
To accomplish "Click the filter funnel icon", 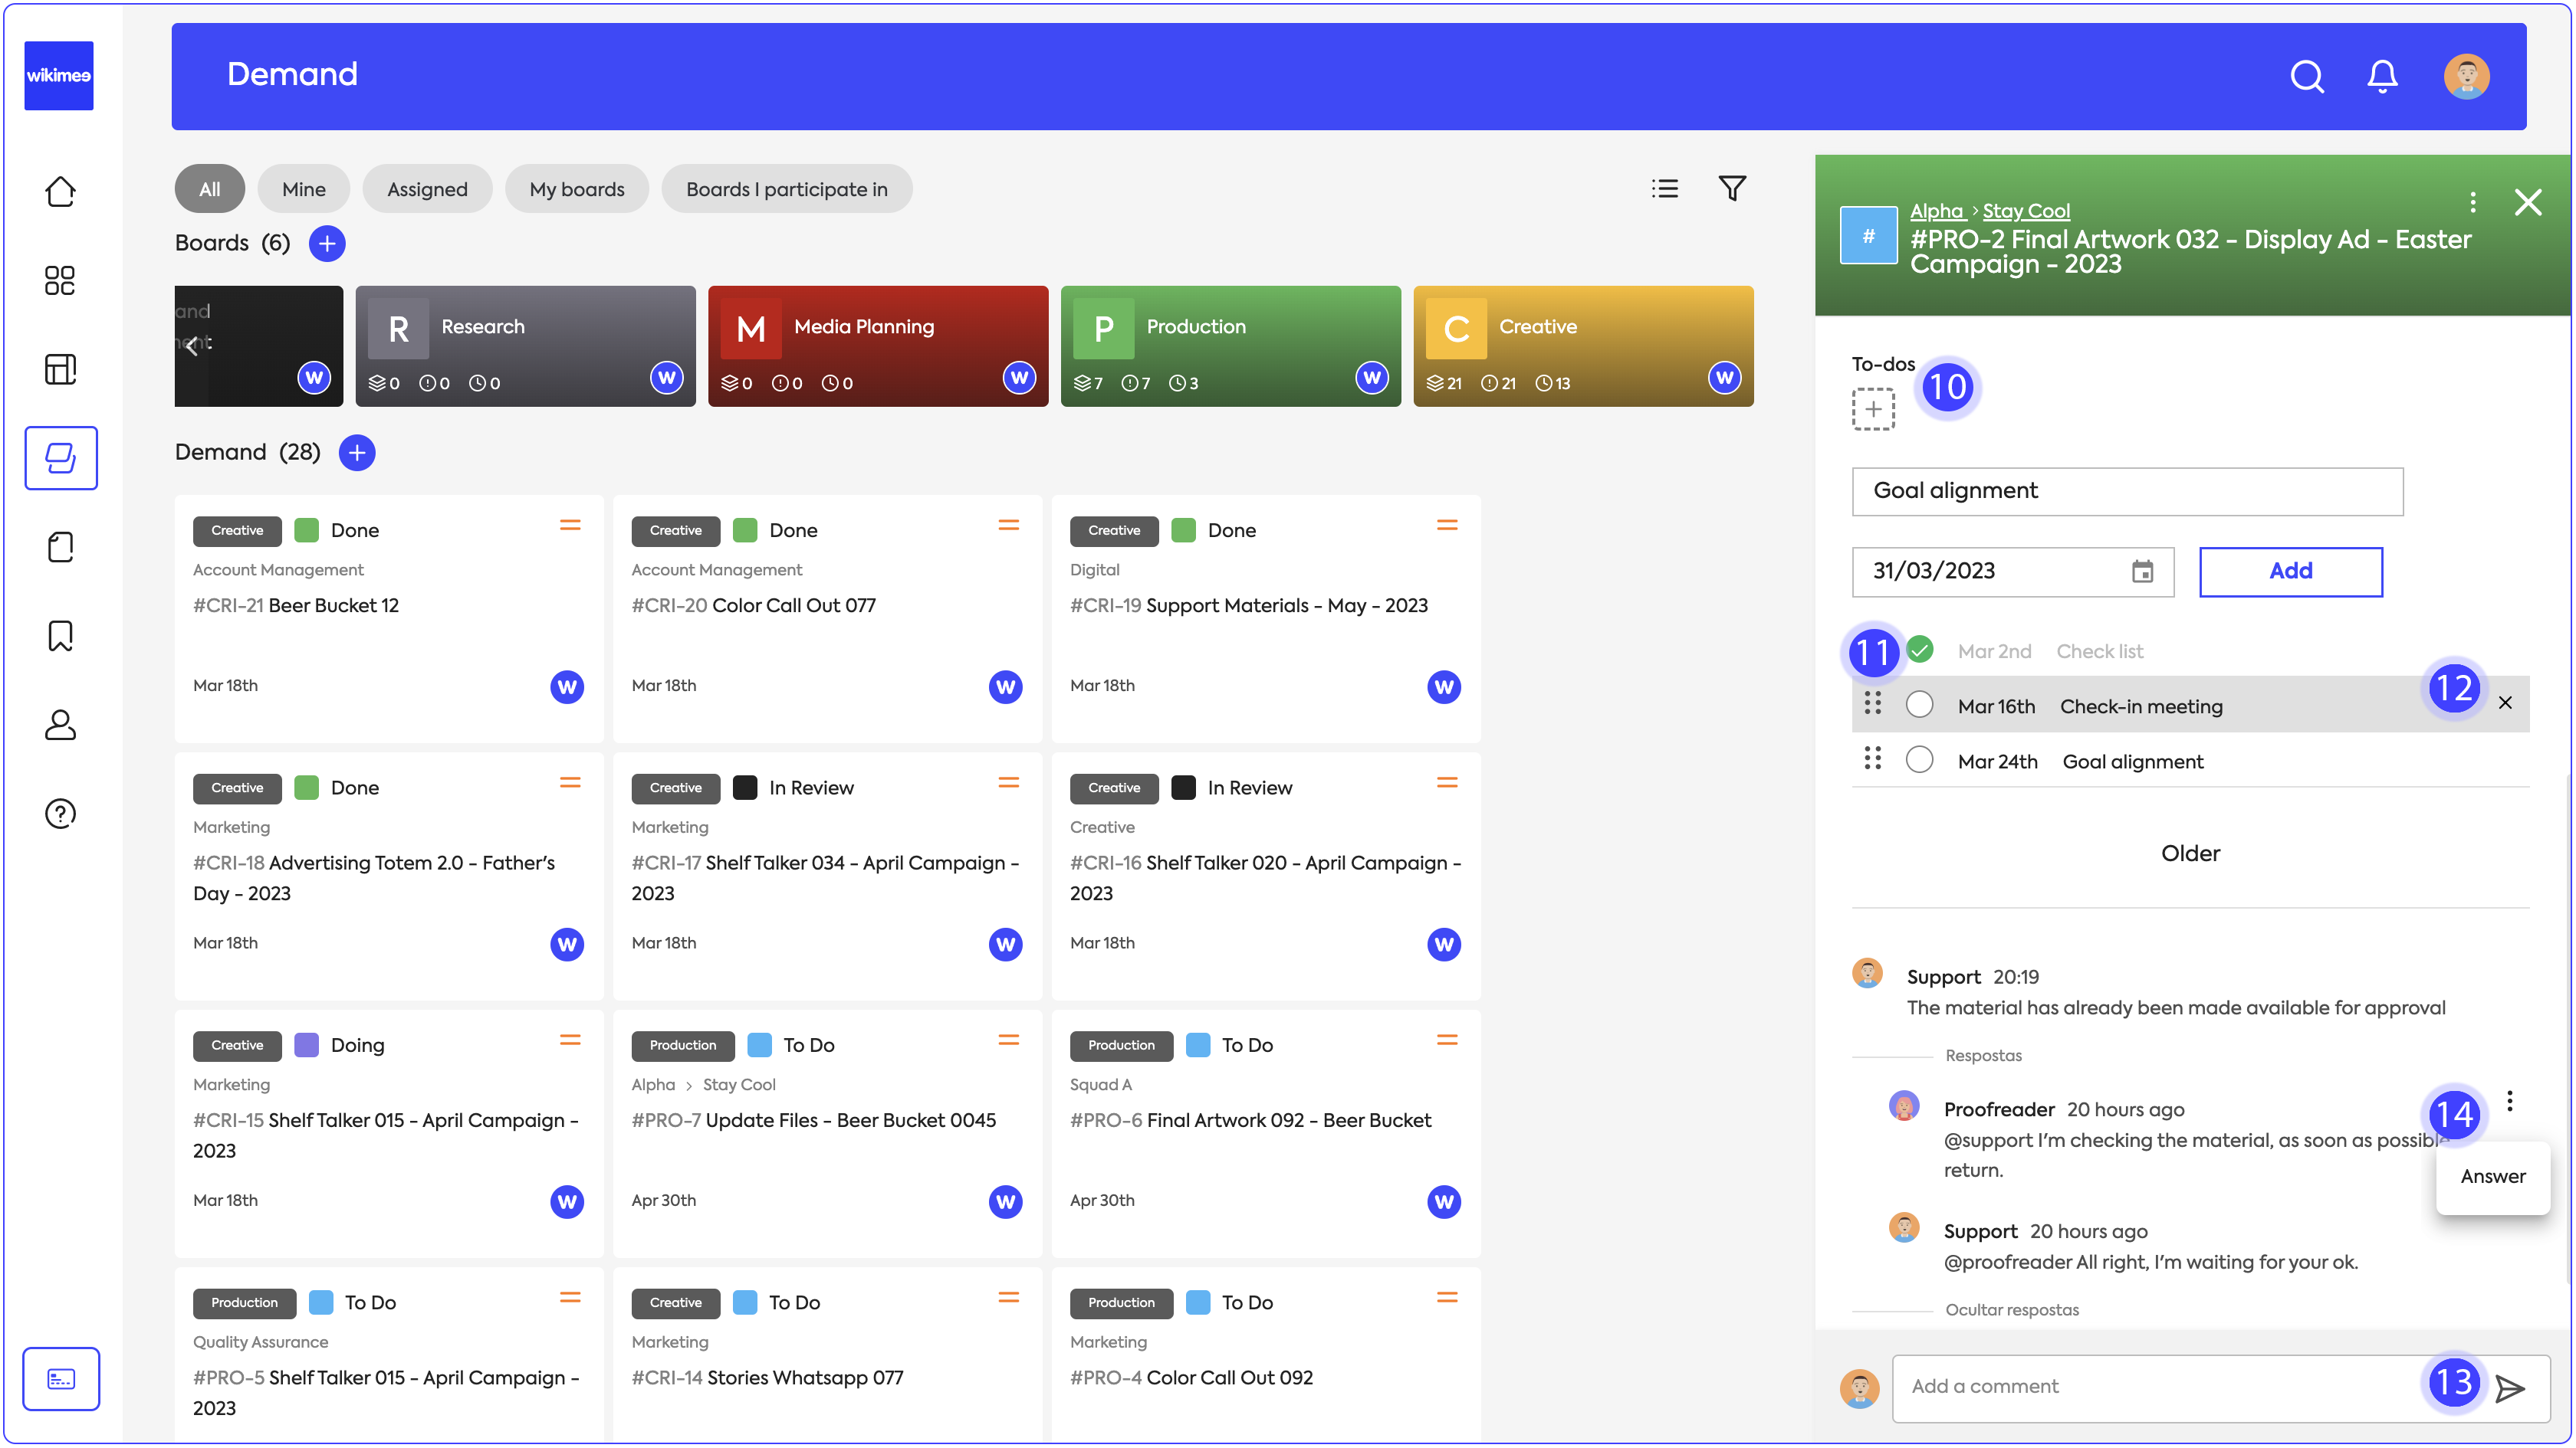I will [x=1732, y=188].
